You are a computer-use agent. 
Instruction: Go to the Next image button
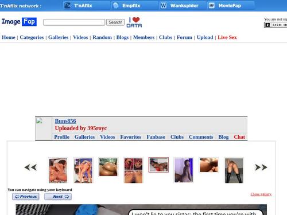tap(58, 197)
